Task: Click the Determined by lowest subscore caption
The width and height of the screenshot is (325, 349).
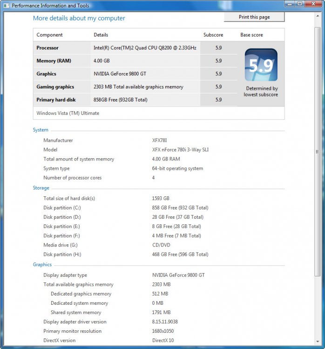Action: (261, 92)
